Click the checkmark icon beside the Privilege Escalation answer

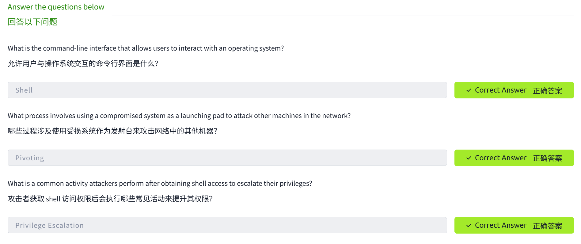point(469,225)
